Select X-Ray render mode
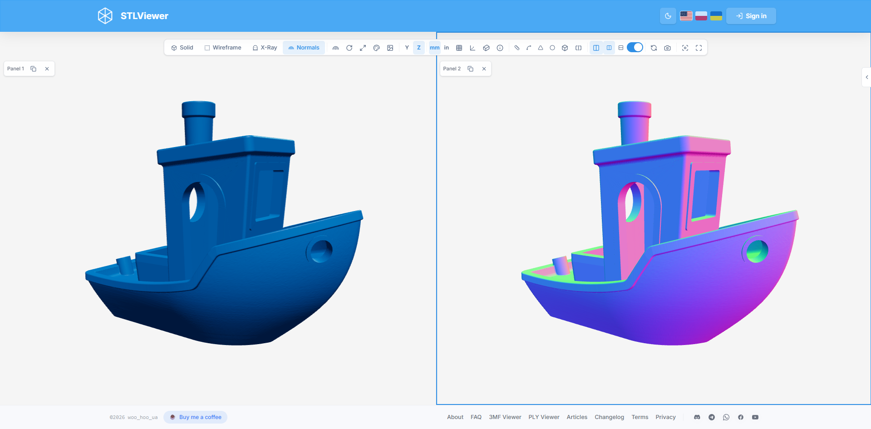The width and height of the screenshot is (871, 429). pos(265,48)
